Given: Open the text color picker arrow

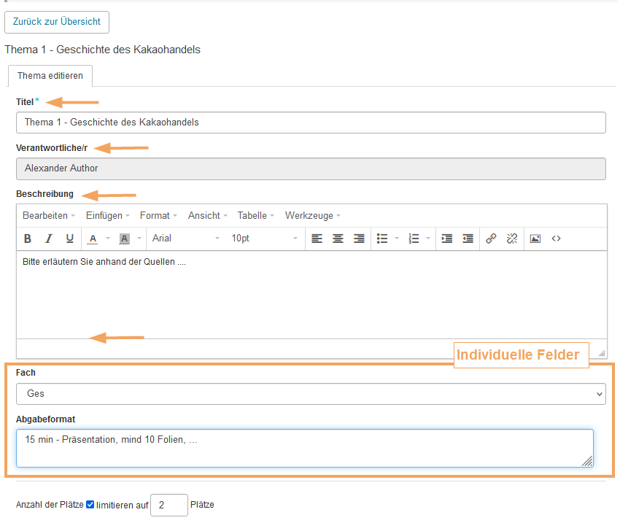Looking at the screenshot, I should point(108,239).
